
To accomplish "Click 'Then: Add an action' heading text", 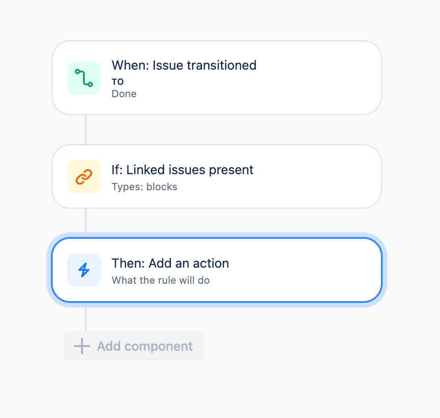I will (x=170, y=264).
